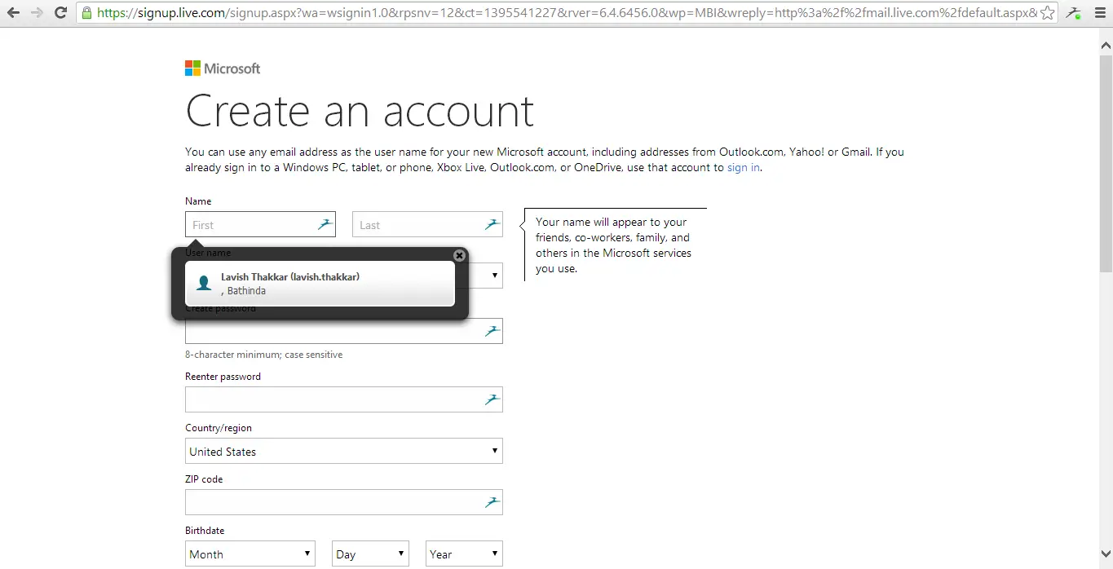Click autofill icon in Create password field
The image size is (1113, 569).
(x=492, y=331)
